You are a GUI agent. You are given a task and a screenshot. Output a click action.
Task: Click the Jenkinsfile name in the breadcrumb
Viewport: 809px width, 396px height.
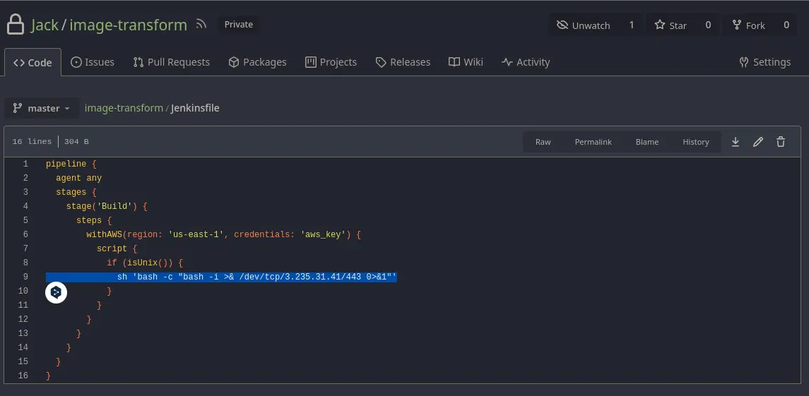pyautogui.click(x=195, y=108)
